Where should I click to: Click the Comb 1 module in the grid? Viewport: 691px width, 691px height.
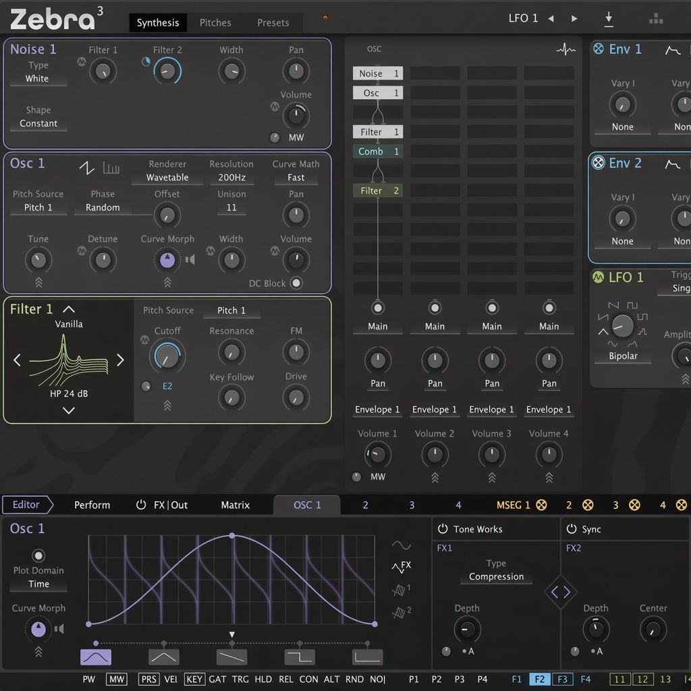378,152
